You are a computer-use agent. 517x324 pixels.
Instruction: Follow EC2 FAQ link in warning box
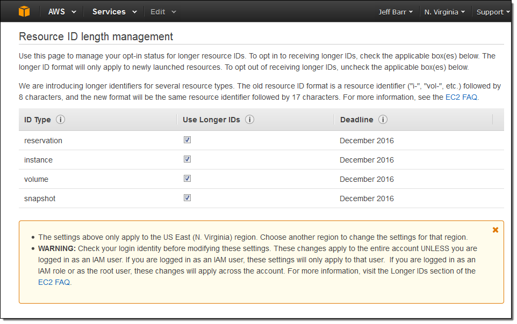click(54, 282)
